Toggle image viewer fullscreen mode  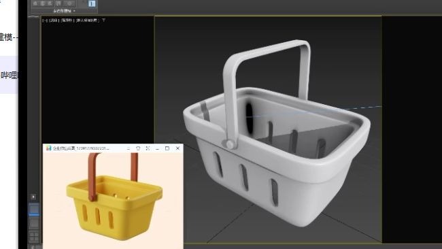[x=148, y=148]
